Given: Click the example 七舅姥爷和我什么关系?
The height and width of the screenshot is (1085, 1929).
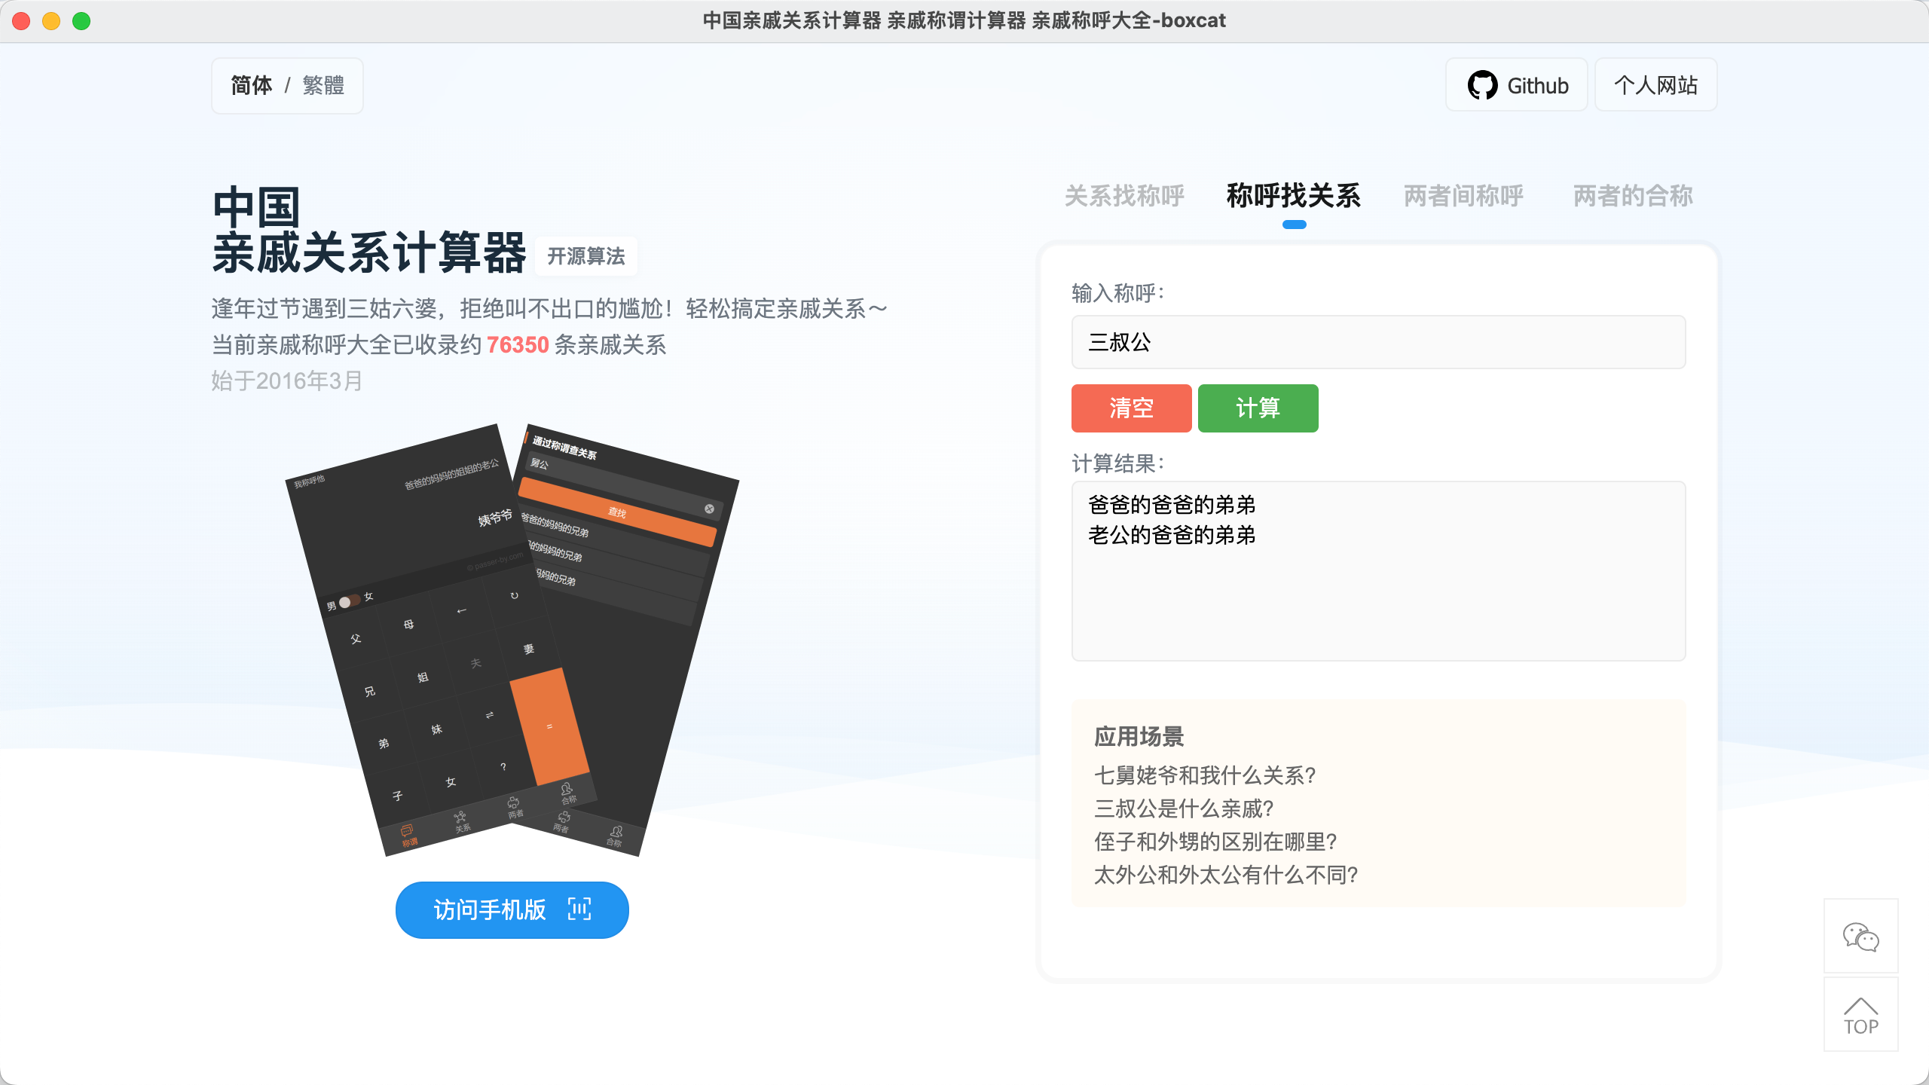Looking at the screenshot, I should pos(1205,775).
